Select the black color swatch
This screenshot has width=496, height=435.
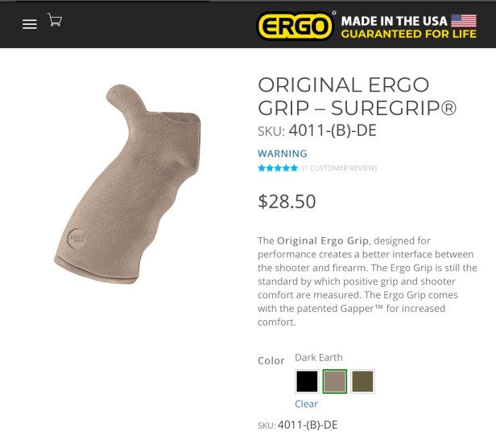[x=307, y=381]
